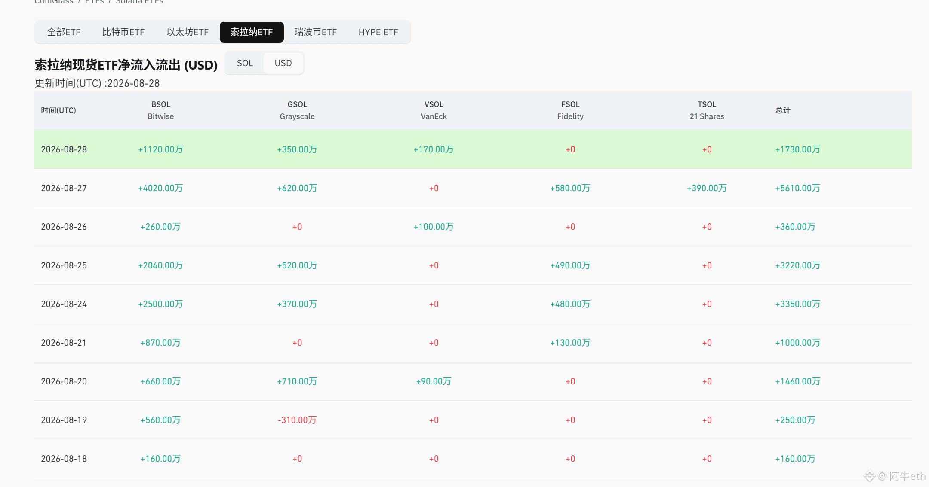Click FSOL value +130.00万
This screenshot has height=487, width=929.
click(570, 343)
